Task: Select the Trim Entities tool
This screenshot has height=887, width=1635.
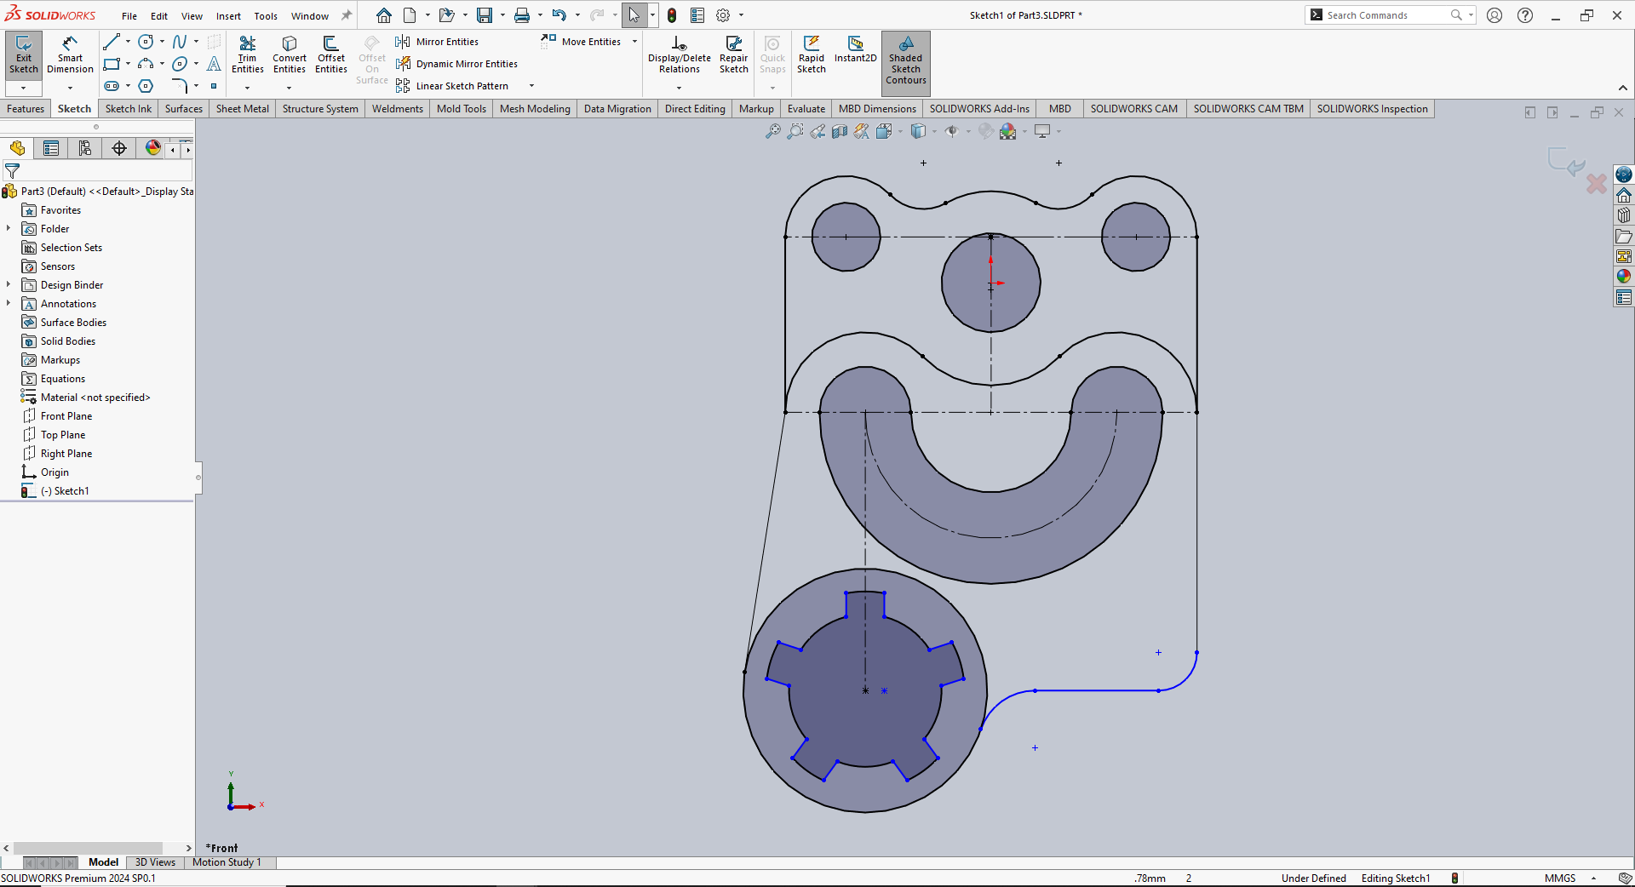Action: coord(247,54)
